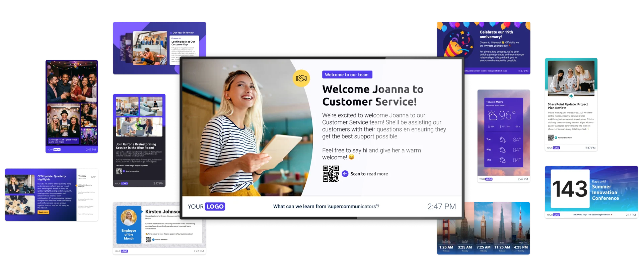Click the 3:25 AM world clock time

[x=465, y=247]
